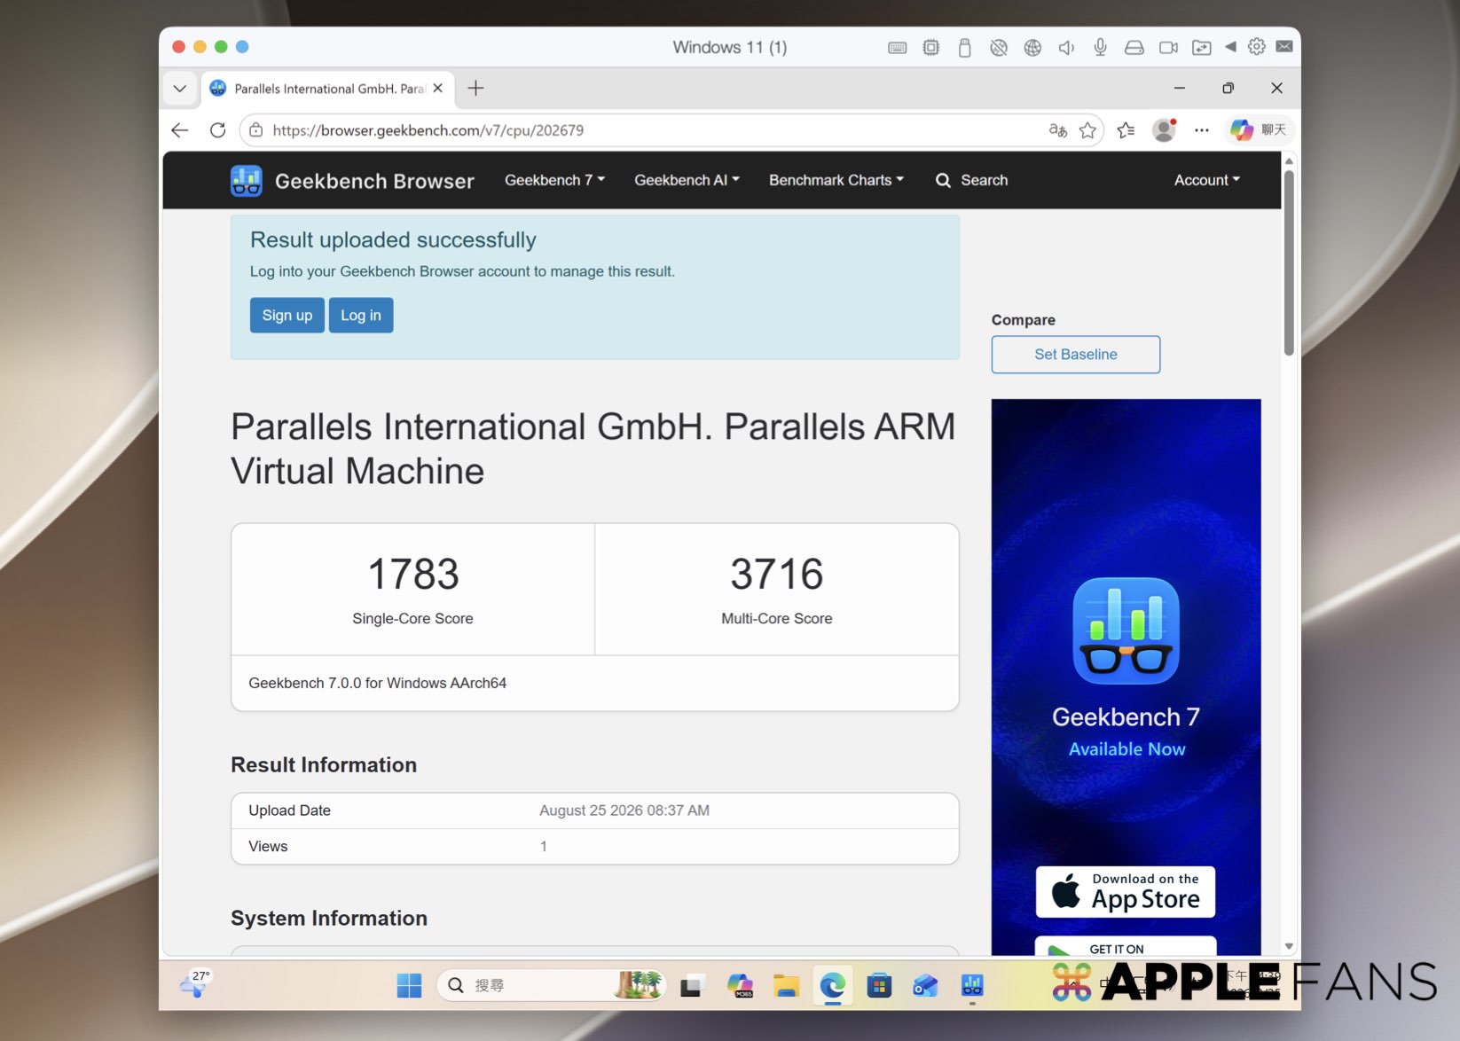This screenshot has height=1041, width=1460.
Task: Click the Log in button
Action: 361,316
